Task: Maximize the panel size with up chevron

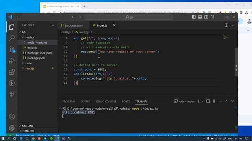Action: [x=226, y=101]
